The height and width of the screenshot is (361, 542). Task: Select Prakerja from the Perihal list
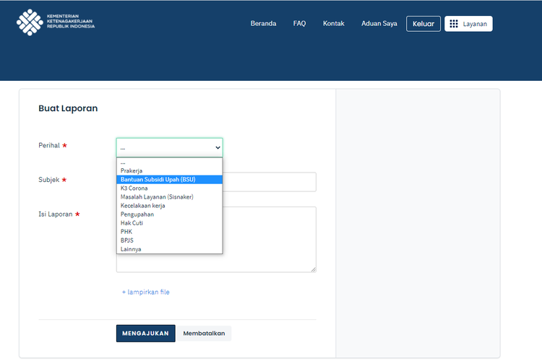click(132, 171)
